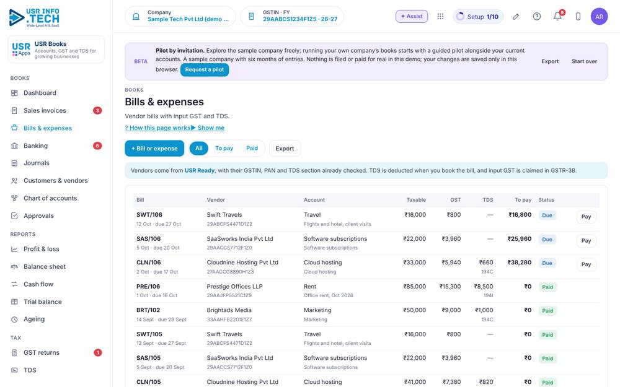Click Start over in the banner

coord(584,61)
